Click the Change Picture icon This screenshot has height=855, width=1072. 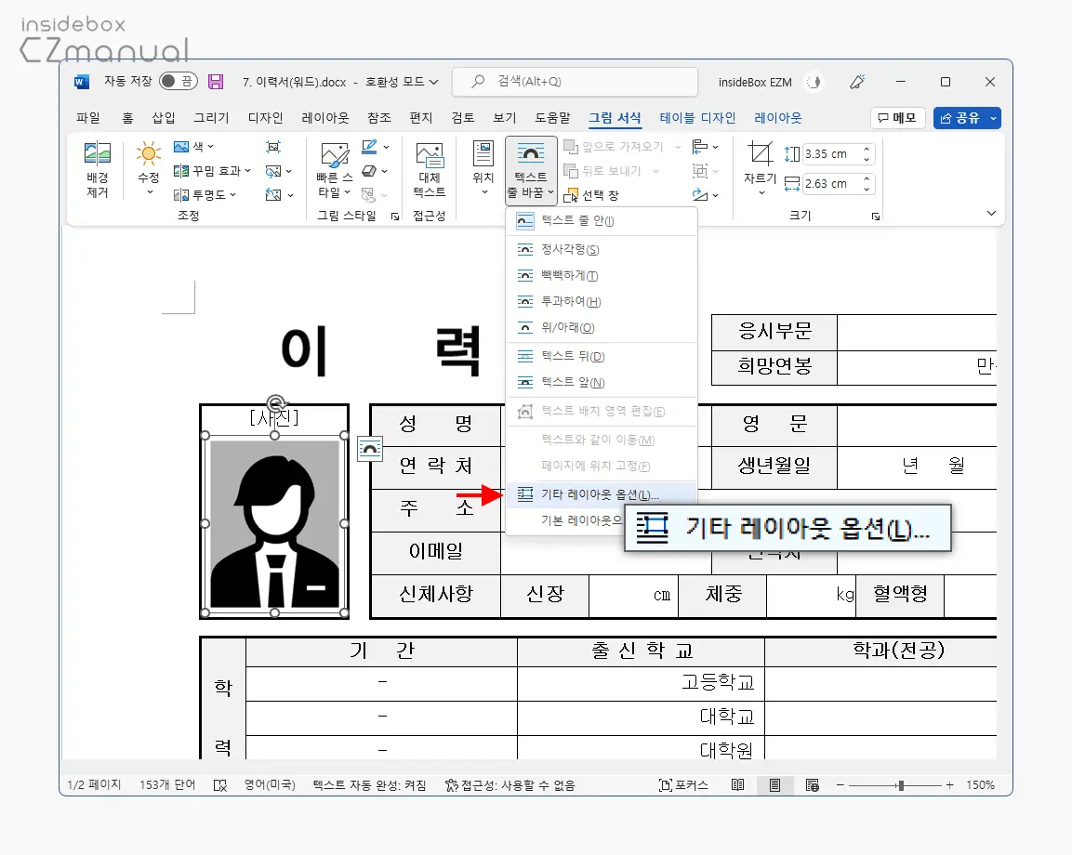tap(272, 171)
